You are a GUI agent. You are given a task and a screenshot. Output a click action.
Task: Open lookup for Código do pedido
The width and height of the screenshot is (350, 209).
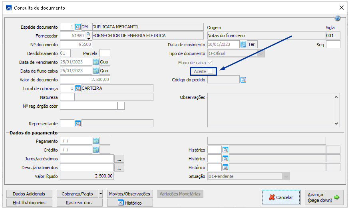click(243, 80)
